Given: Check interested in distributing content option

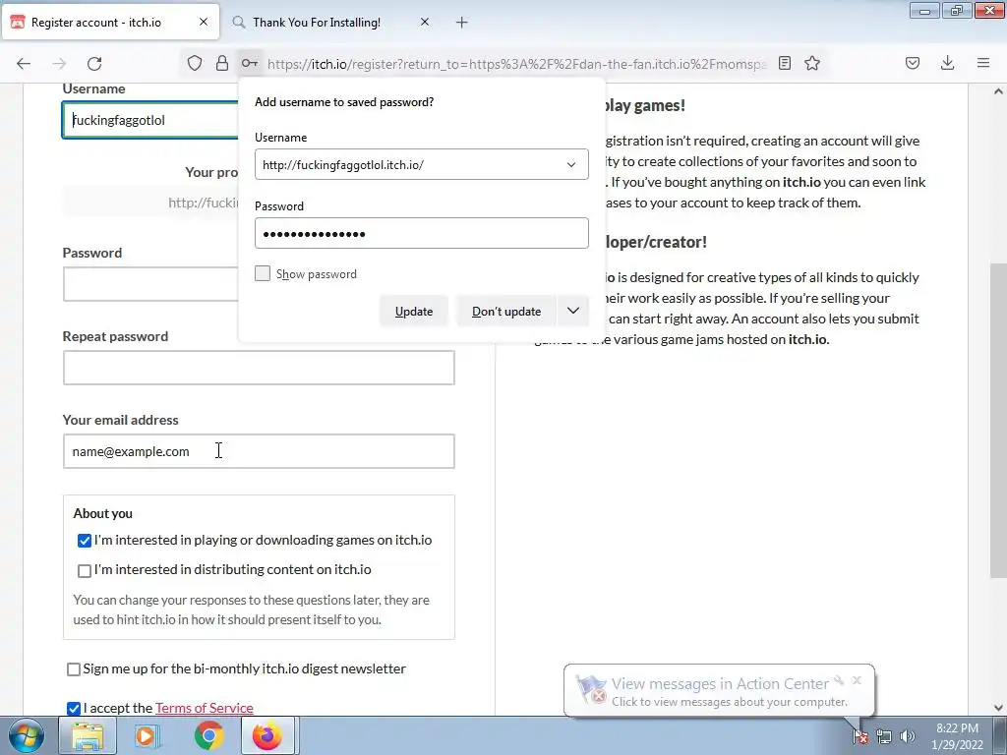Looking at the screenshot, I should (x=85, y=570).
